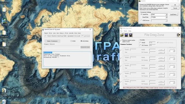
Task: Select the CURE radio option
Action: 71,41
